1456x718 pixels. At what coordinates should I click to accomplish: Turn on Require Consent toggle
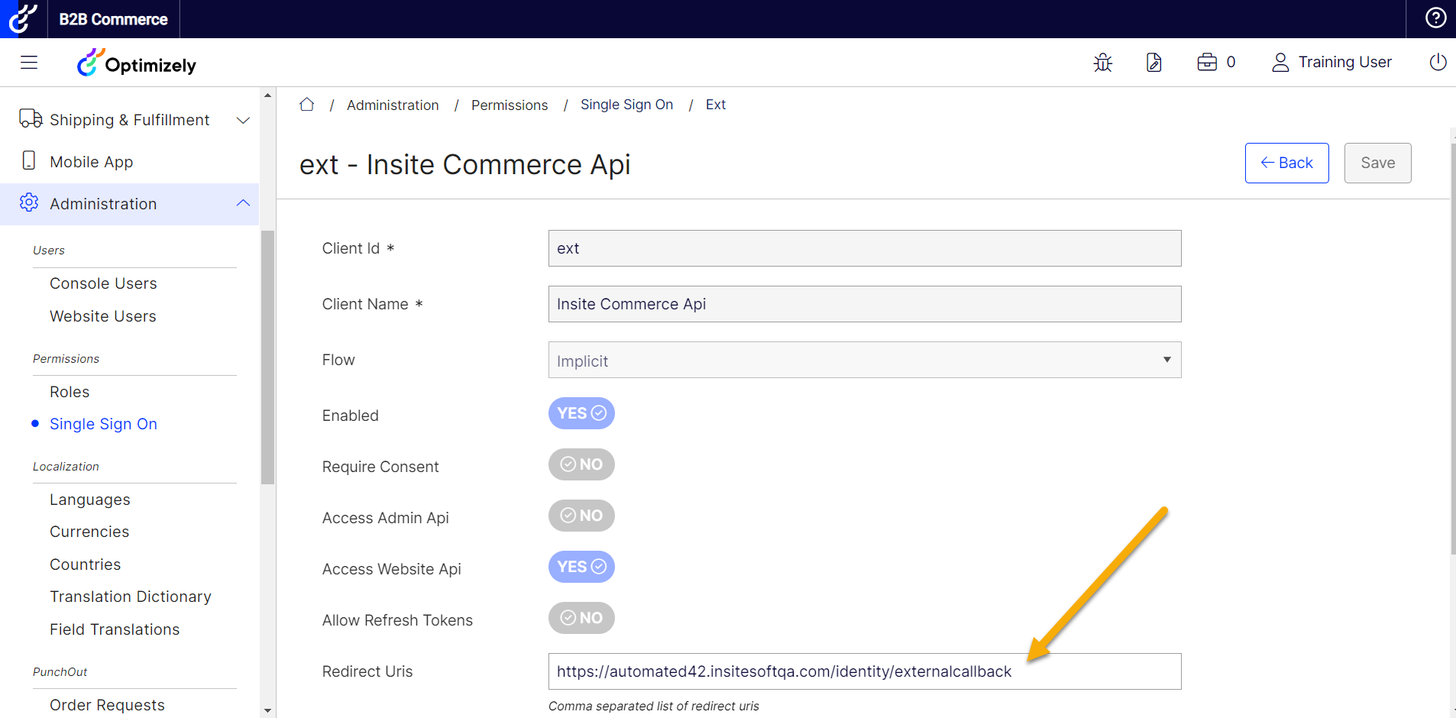tap(581, 464)
